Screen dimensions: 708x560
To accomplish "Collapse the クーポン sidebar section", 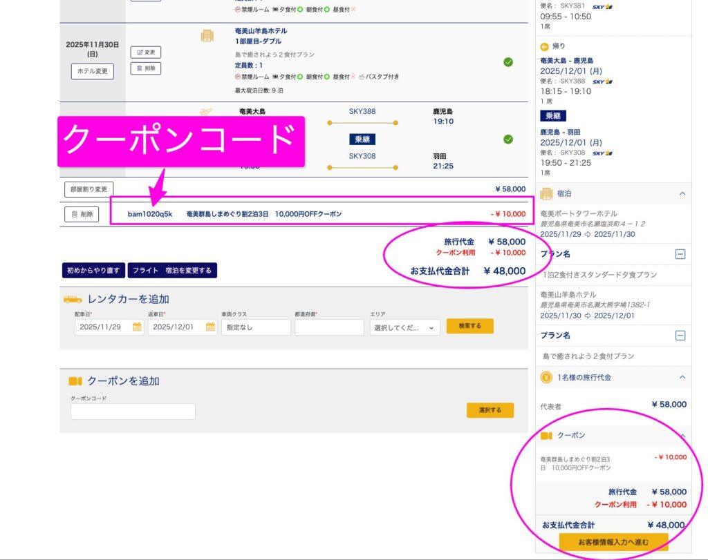I will pos(682,436).
